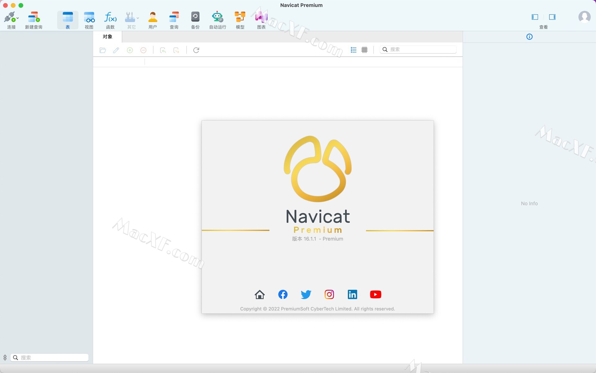
Task: Click the version 16.1.1 Premium text
Action: coord(318,239)
